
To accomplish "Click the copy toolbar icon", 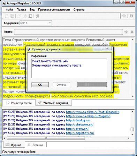I will [25, 16].
